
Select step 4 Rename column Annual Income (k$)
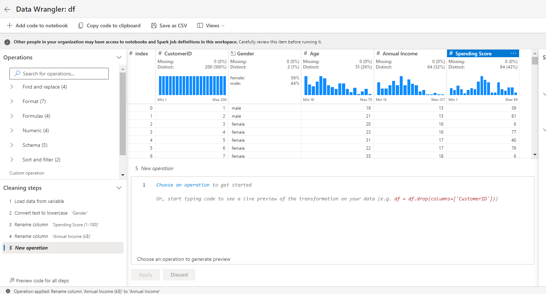(63, 236)
